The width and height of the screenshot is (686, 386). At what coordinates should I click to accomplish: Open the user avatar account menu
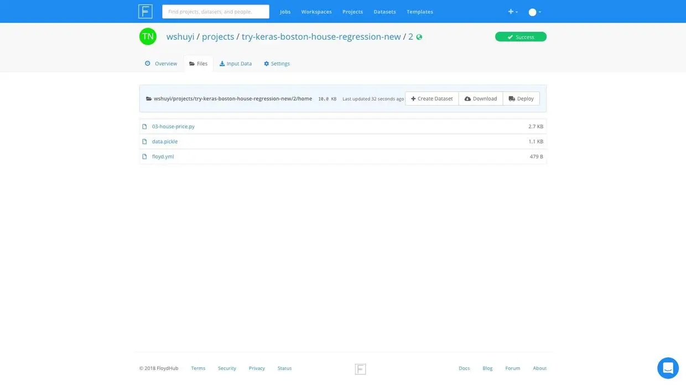click(x=534, y=12)
